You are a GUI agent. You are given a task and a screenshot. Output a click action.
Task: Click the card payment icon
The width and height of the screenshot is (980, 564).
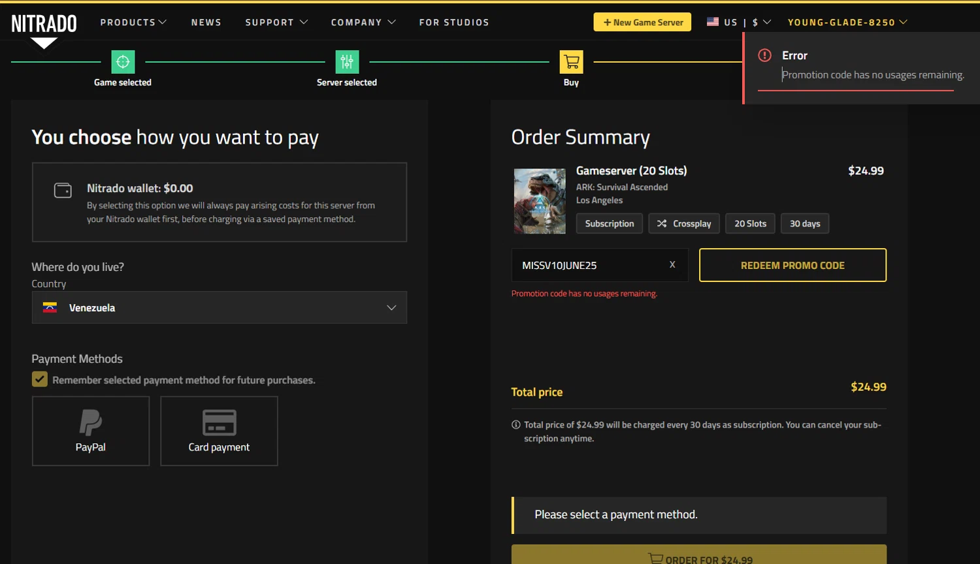(219, 422)
